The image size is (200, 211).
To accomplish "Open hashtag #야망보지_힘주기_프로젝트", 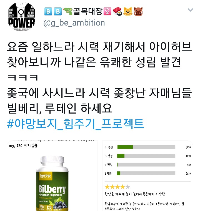I will coord(76,124).
